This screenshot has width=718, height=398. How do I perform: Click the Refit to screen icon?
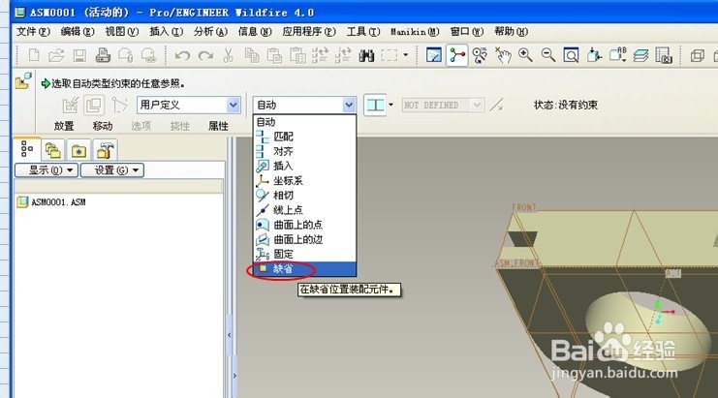pyautogui.click(x=571, y=55)
